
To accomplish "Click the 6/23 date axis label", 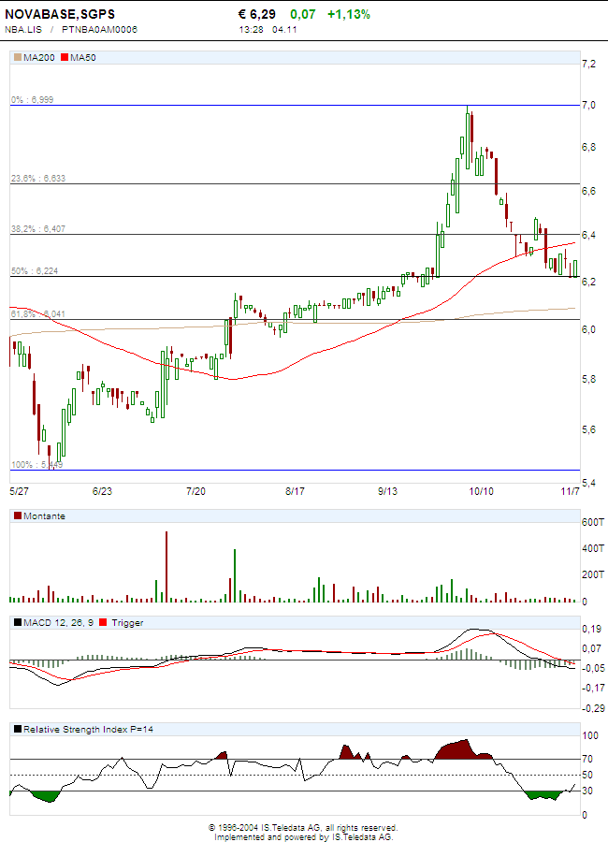I will 102,491.
